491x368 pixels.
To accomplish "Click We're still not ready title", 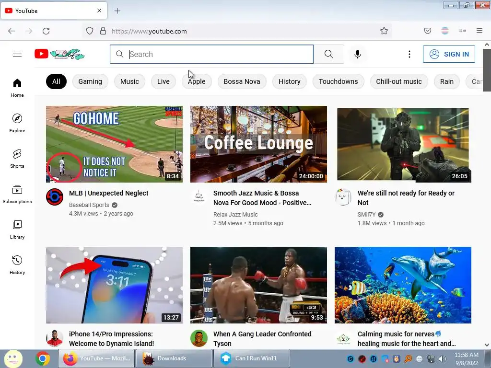I will [406, 198].
